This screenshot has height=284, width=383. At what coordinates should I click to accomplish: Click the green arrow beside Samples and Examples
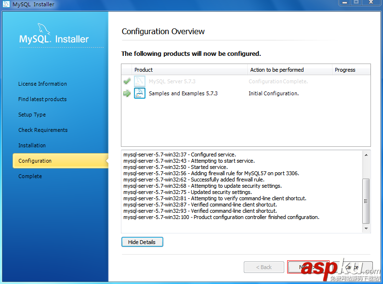(127, 93)
